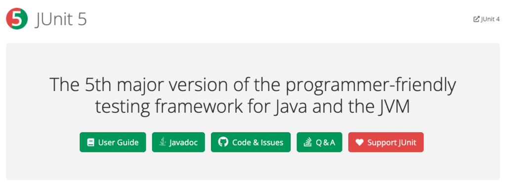Open the Q & A button label
This screenshot has height=189, width=506.
(325, 142)
